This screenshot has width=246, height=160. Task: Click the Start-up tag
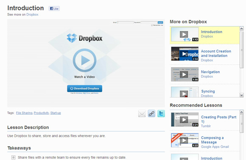(x=56, y=113)
